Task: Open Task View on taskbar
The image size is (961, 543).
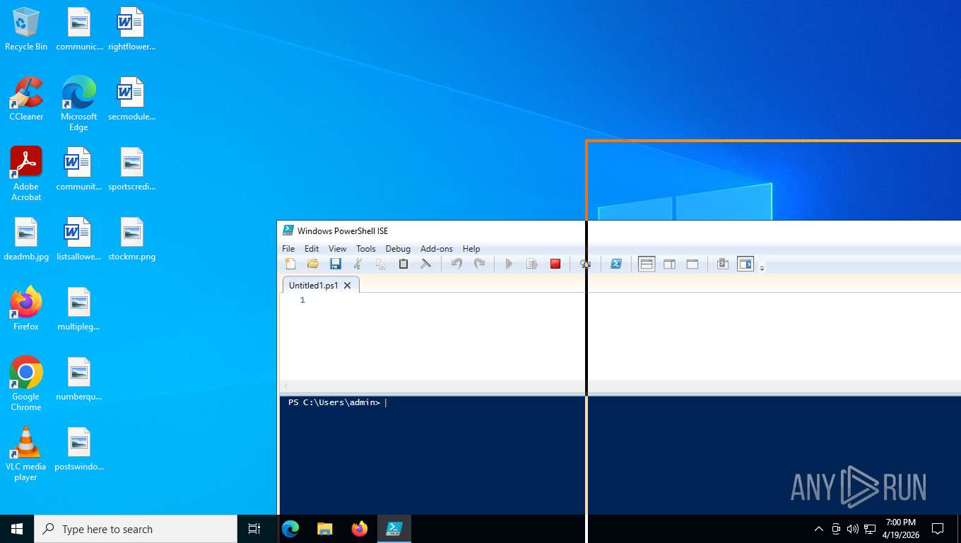Action: [254, 529]
